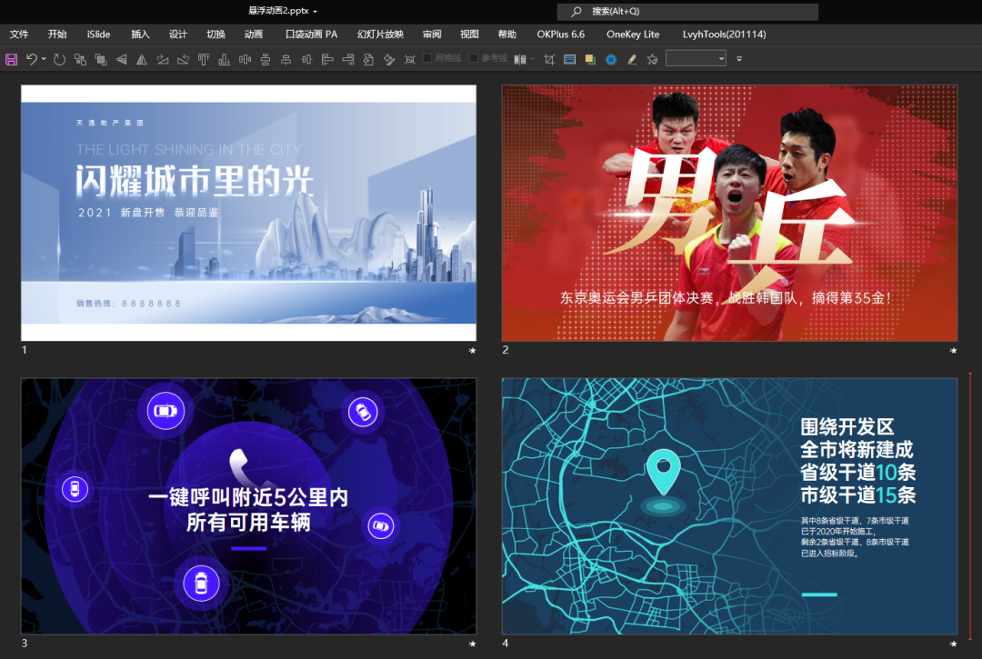
Task: Click the Group objects icon
Action: pyautogui.click(x=80, y=59)
